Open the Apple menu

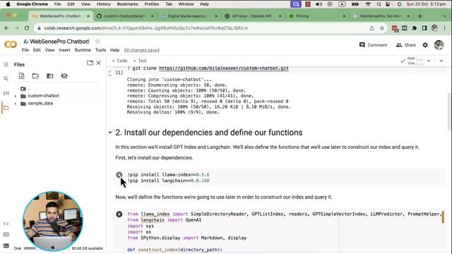8,4
